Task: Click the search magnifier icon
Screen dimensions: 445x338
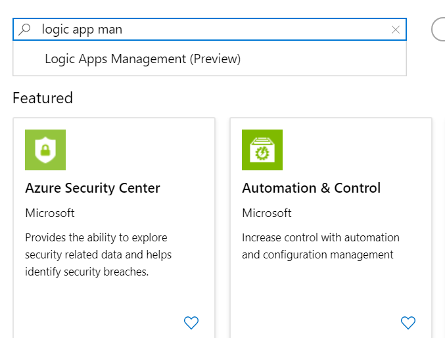Action: [24, 29]
